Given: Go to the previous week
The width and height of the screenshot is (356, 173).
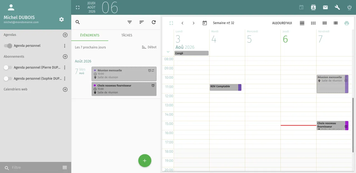Looking at the screenshot, I should 182,23.
